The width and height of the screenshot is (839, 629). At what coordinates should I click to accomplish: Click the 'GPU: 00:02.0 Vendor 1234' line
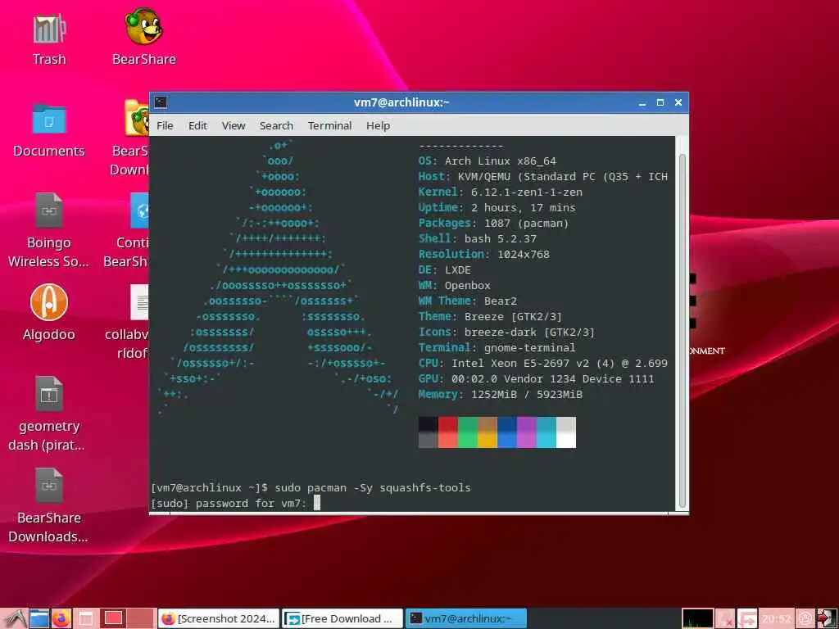pyautogui.click(x=537, y=378)
